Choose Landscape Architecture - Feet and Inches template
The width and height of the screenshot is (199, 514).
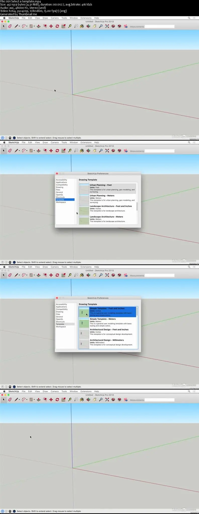click(x=108, y=209)
